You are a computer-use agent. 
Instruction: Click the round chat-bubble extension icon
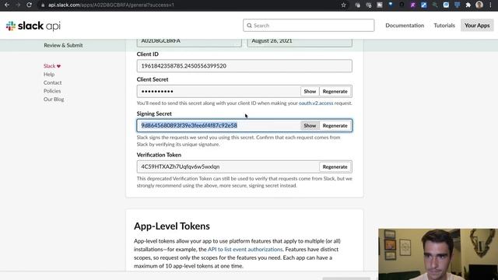446,5
